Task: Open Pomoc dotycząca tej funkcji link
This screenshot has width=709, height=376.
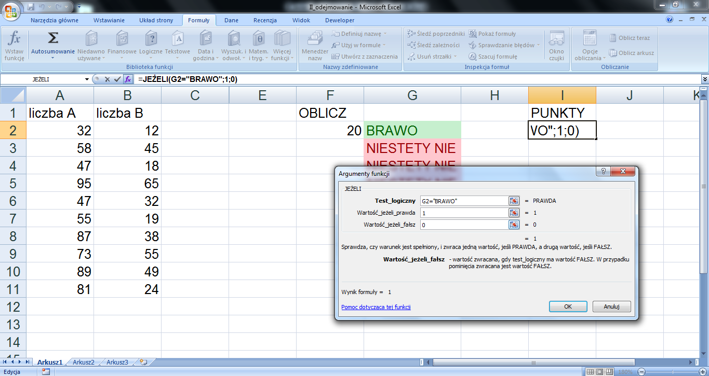Action: click(376, 307)
